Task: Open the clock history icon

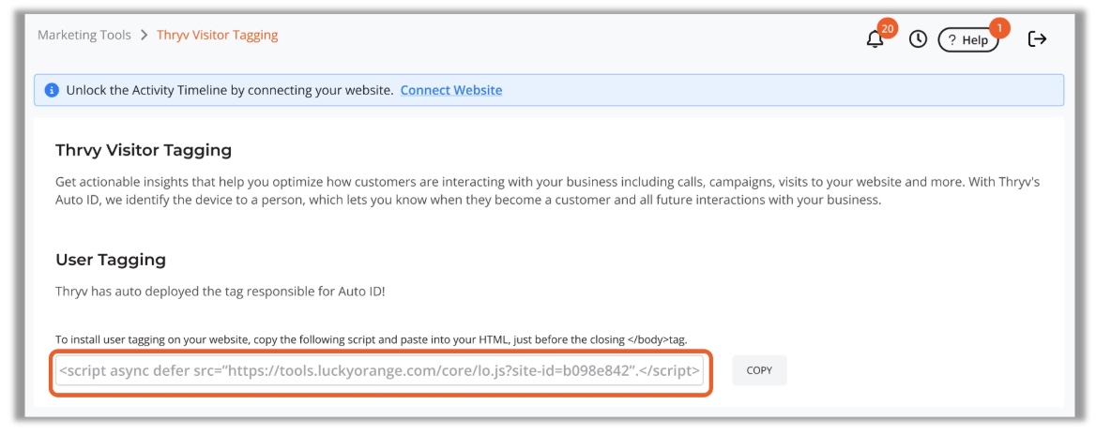Action: [x=918, y=39]
